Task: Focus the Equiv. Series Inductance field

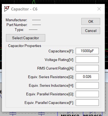Action: [x=87, y=85]
